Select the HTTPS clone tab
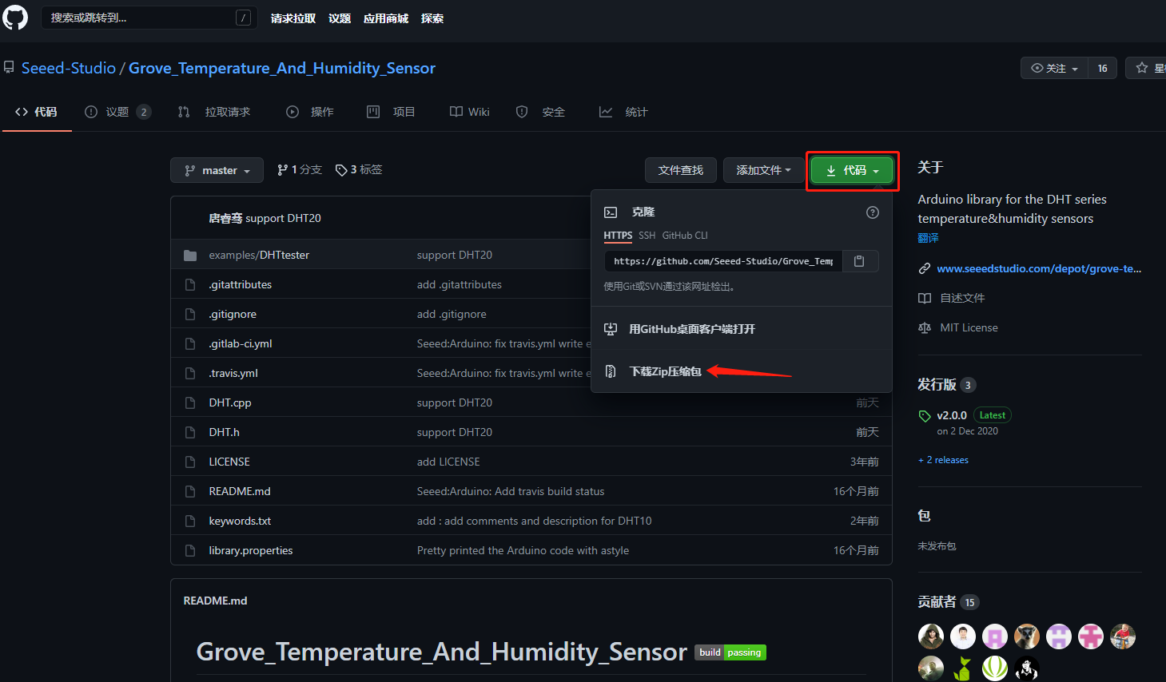The height and width of the screenshot is (682, 1166). 618,236
